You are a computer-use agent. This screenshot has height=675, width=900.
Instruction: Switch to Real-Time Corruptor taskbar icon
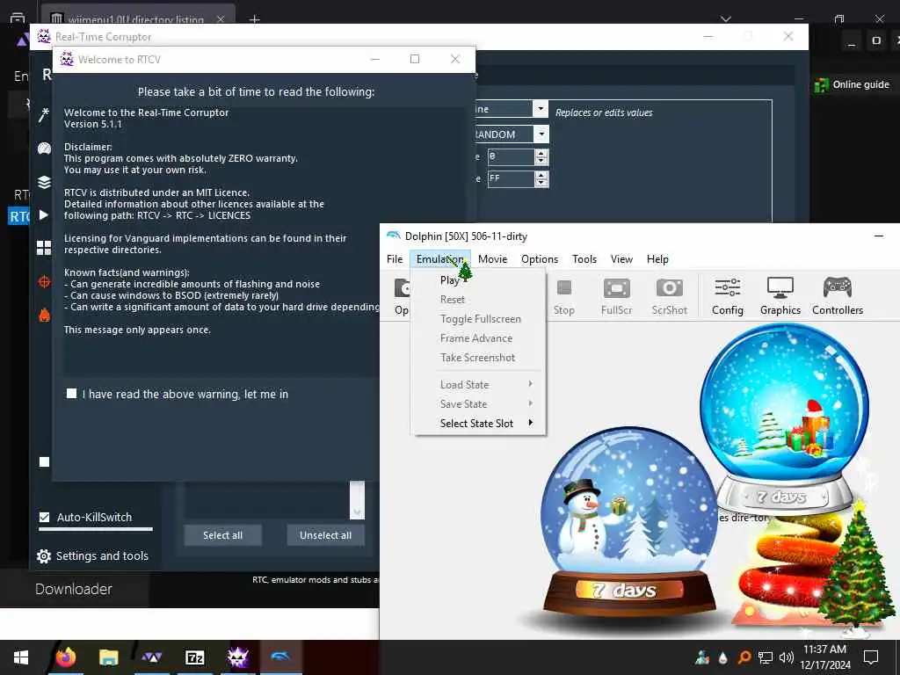[237, 657]
